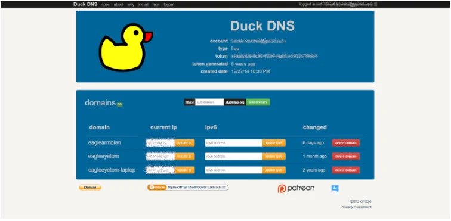The height and width of the screenshot is (221, 451).
Task: Click update ipv6 for eagleeyetom
Action: pos(274,156)
